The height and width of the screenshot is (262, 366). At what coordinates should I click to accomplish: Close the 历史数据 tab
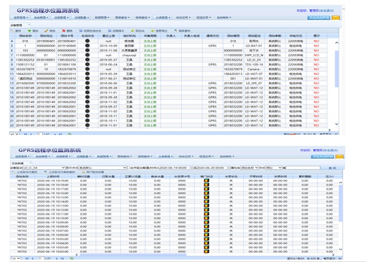(x=30, y=163)
